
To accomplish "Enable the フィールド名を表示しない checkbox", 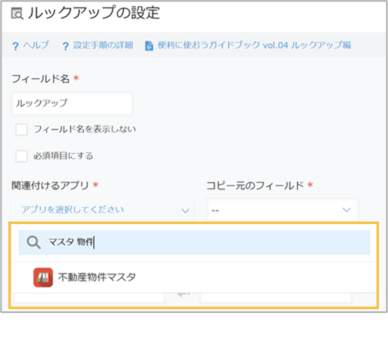I will pyautogui.click(x=22, y=129).
